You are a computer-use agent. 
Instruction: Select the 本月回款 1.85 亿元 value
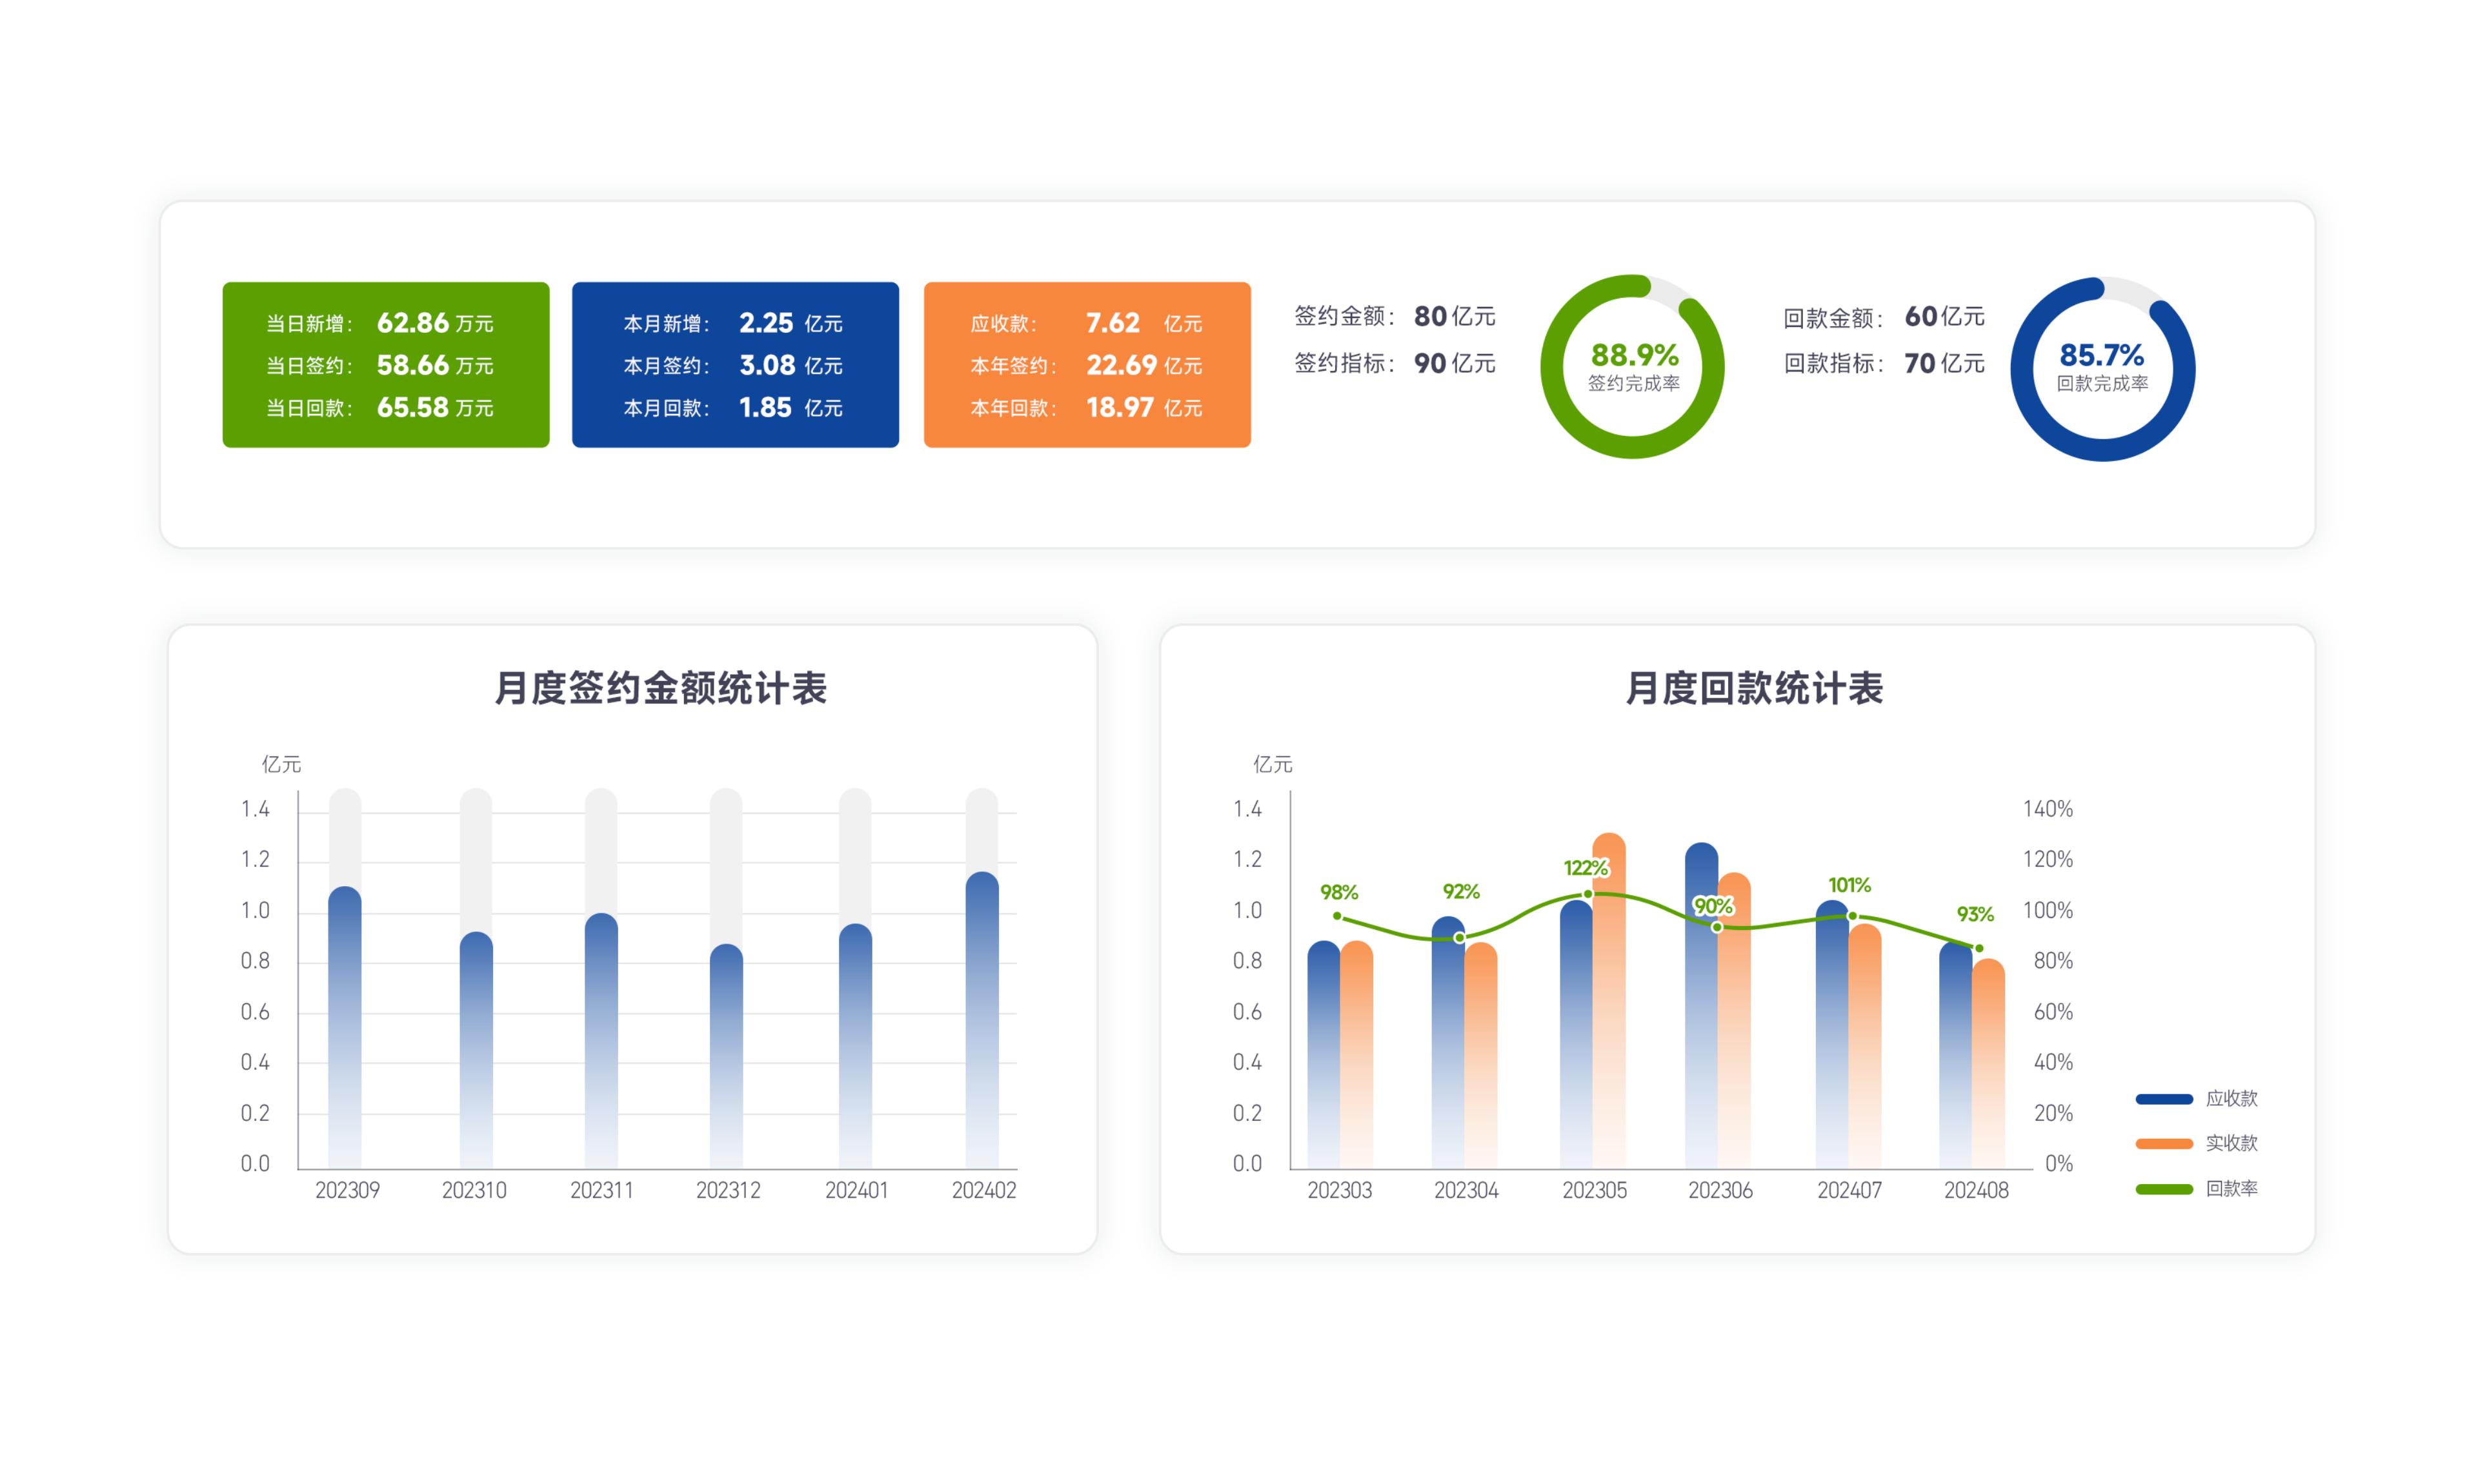(x=791, y=407)
